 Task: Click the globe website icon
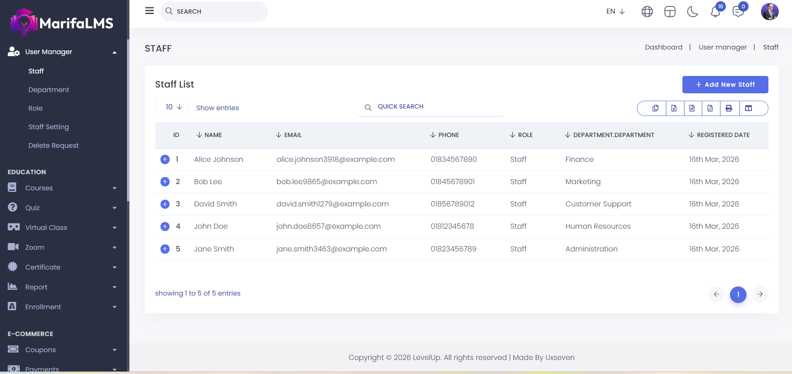pos(647,12)
